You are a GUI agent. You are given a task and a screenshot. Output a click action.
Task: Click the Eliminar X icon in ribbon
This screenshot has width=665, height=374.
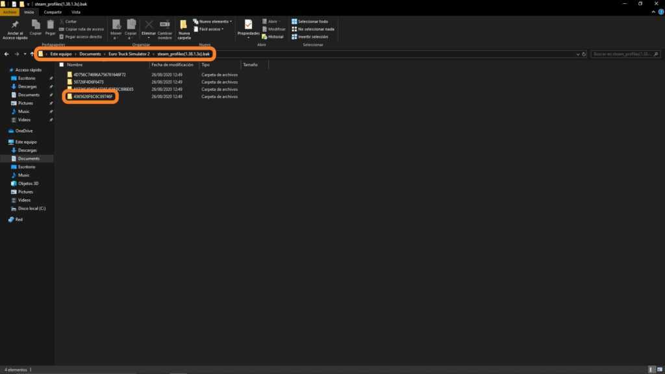[x=149, y=25]
